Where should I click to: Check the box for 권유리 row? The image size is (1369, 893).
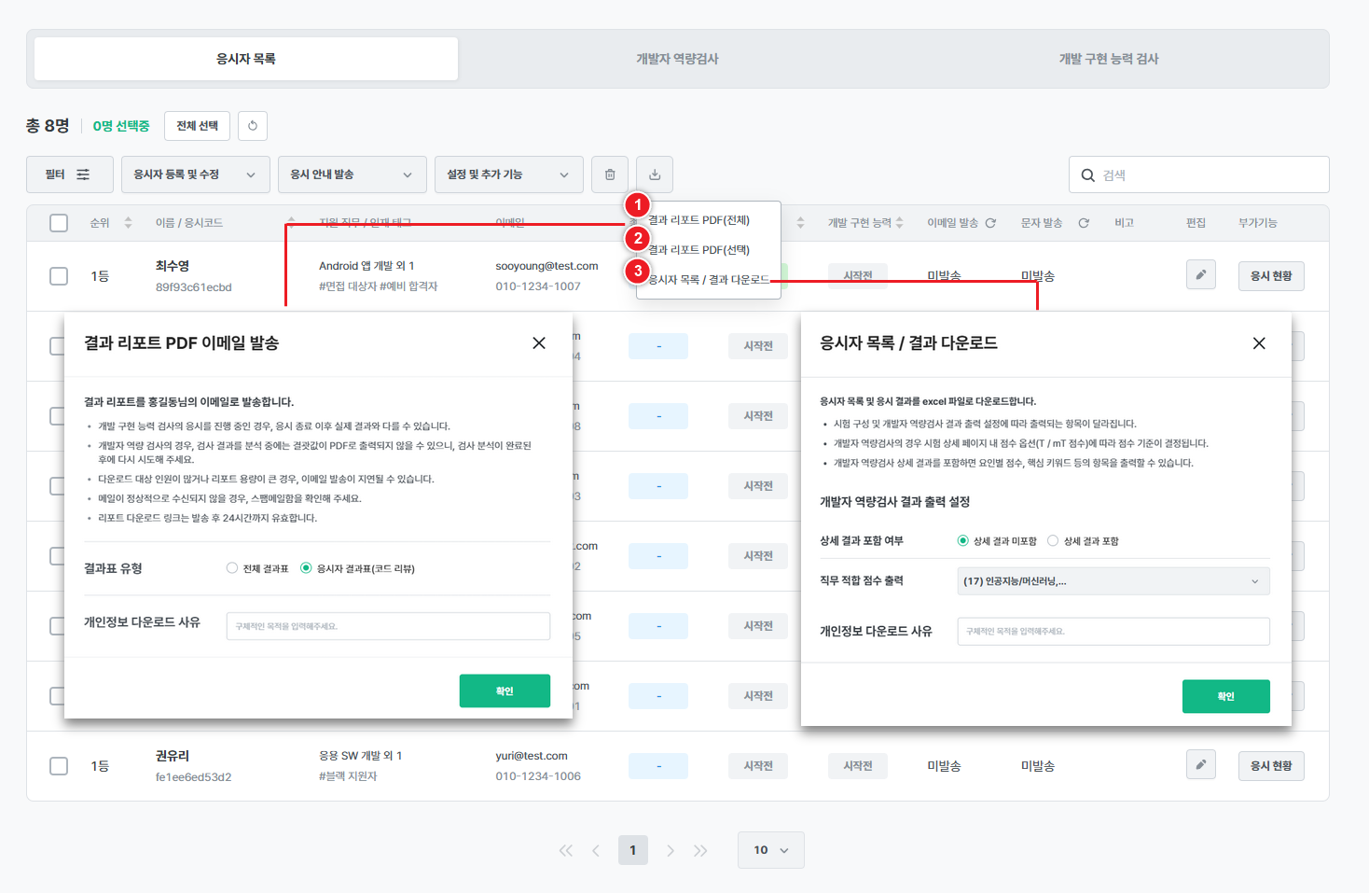pyautogui.click(x=59, y=766)
